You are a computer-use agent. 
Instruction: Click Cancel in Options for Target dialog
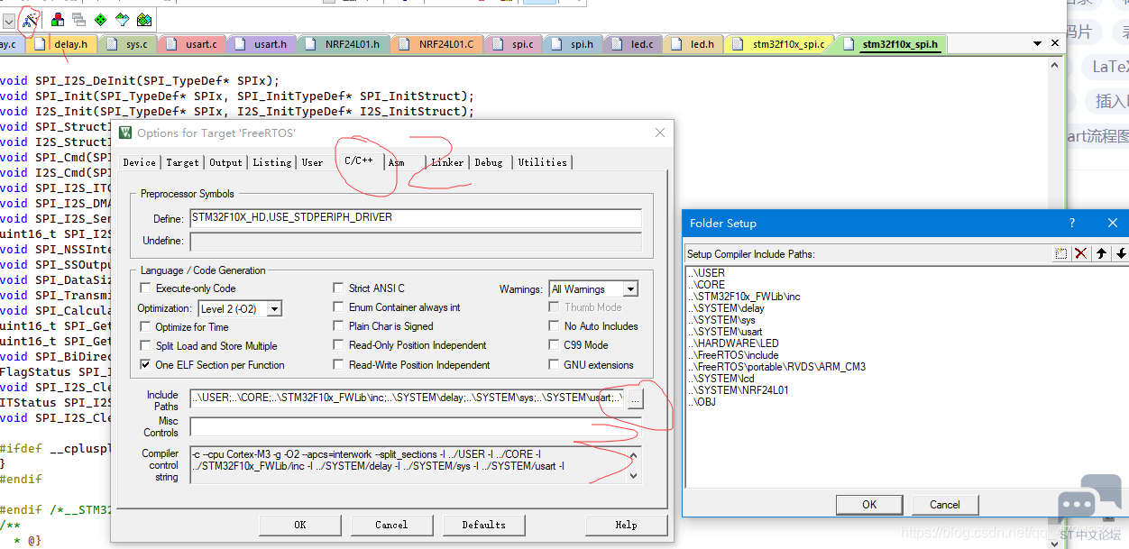click(x=391, y=525)
